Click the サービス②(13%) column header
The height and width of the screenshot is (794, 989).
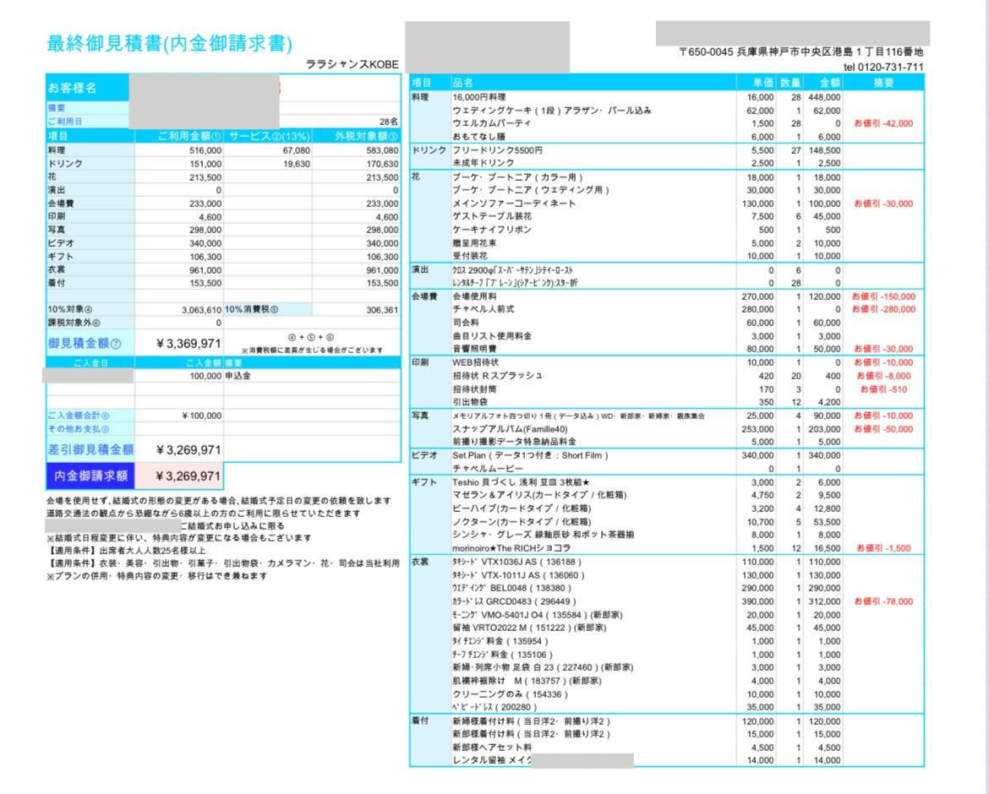click(x=270, y=136)
